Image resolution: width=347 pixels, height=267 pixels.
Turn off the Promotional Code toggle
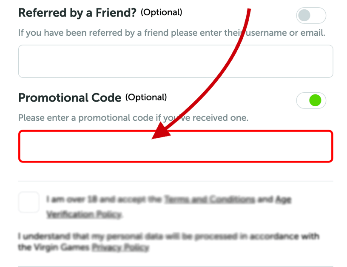(311, 101)
